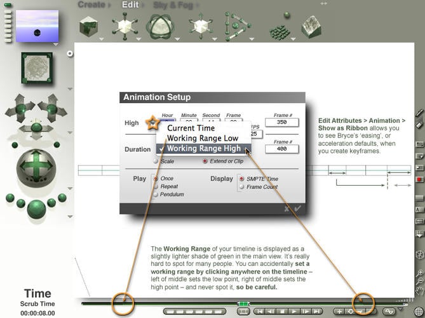Click the green timeline scrubber handle
Screen dimensions: 425x318
pyautogui.click(x=243, y=303)
